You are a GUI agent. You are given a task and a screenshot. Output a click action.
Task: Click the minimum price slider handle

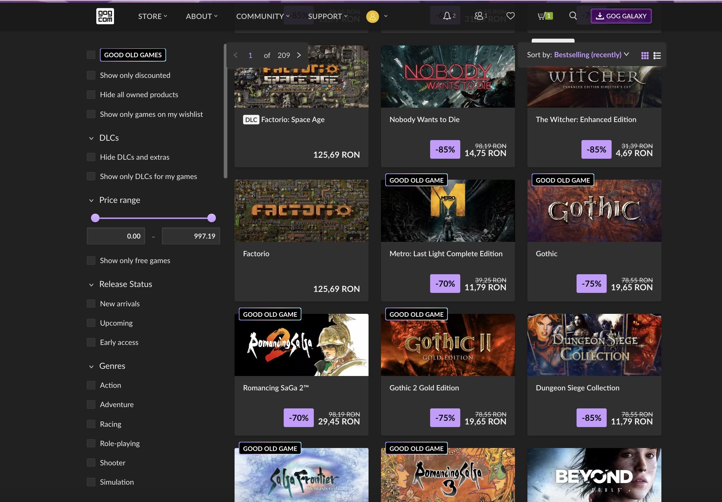pos(95,218)
